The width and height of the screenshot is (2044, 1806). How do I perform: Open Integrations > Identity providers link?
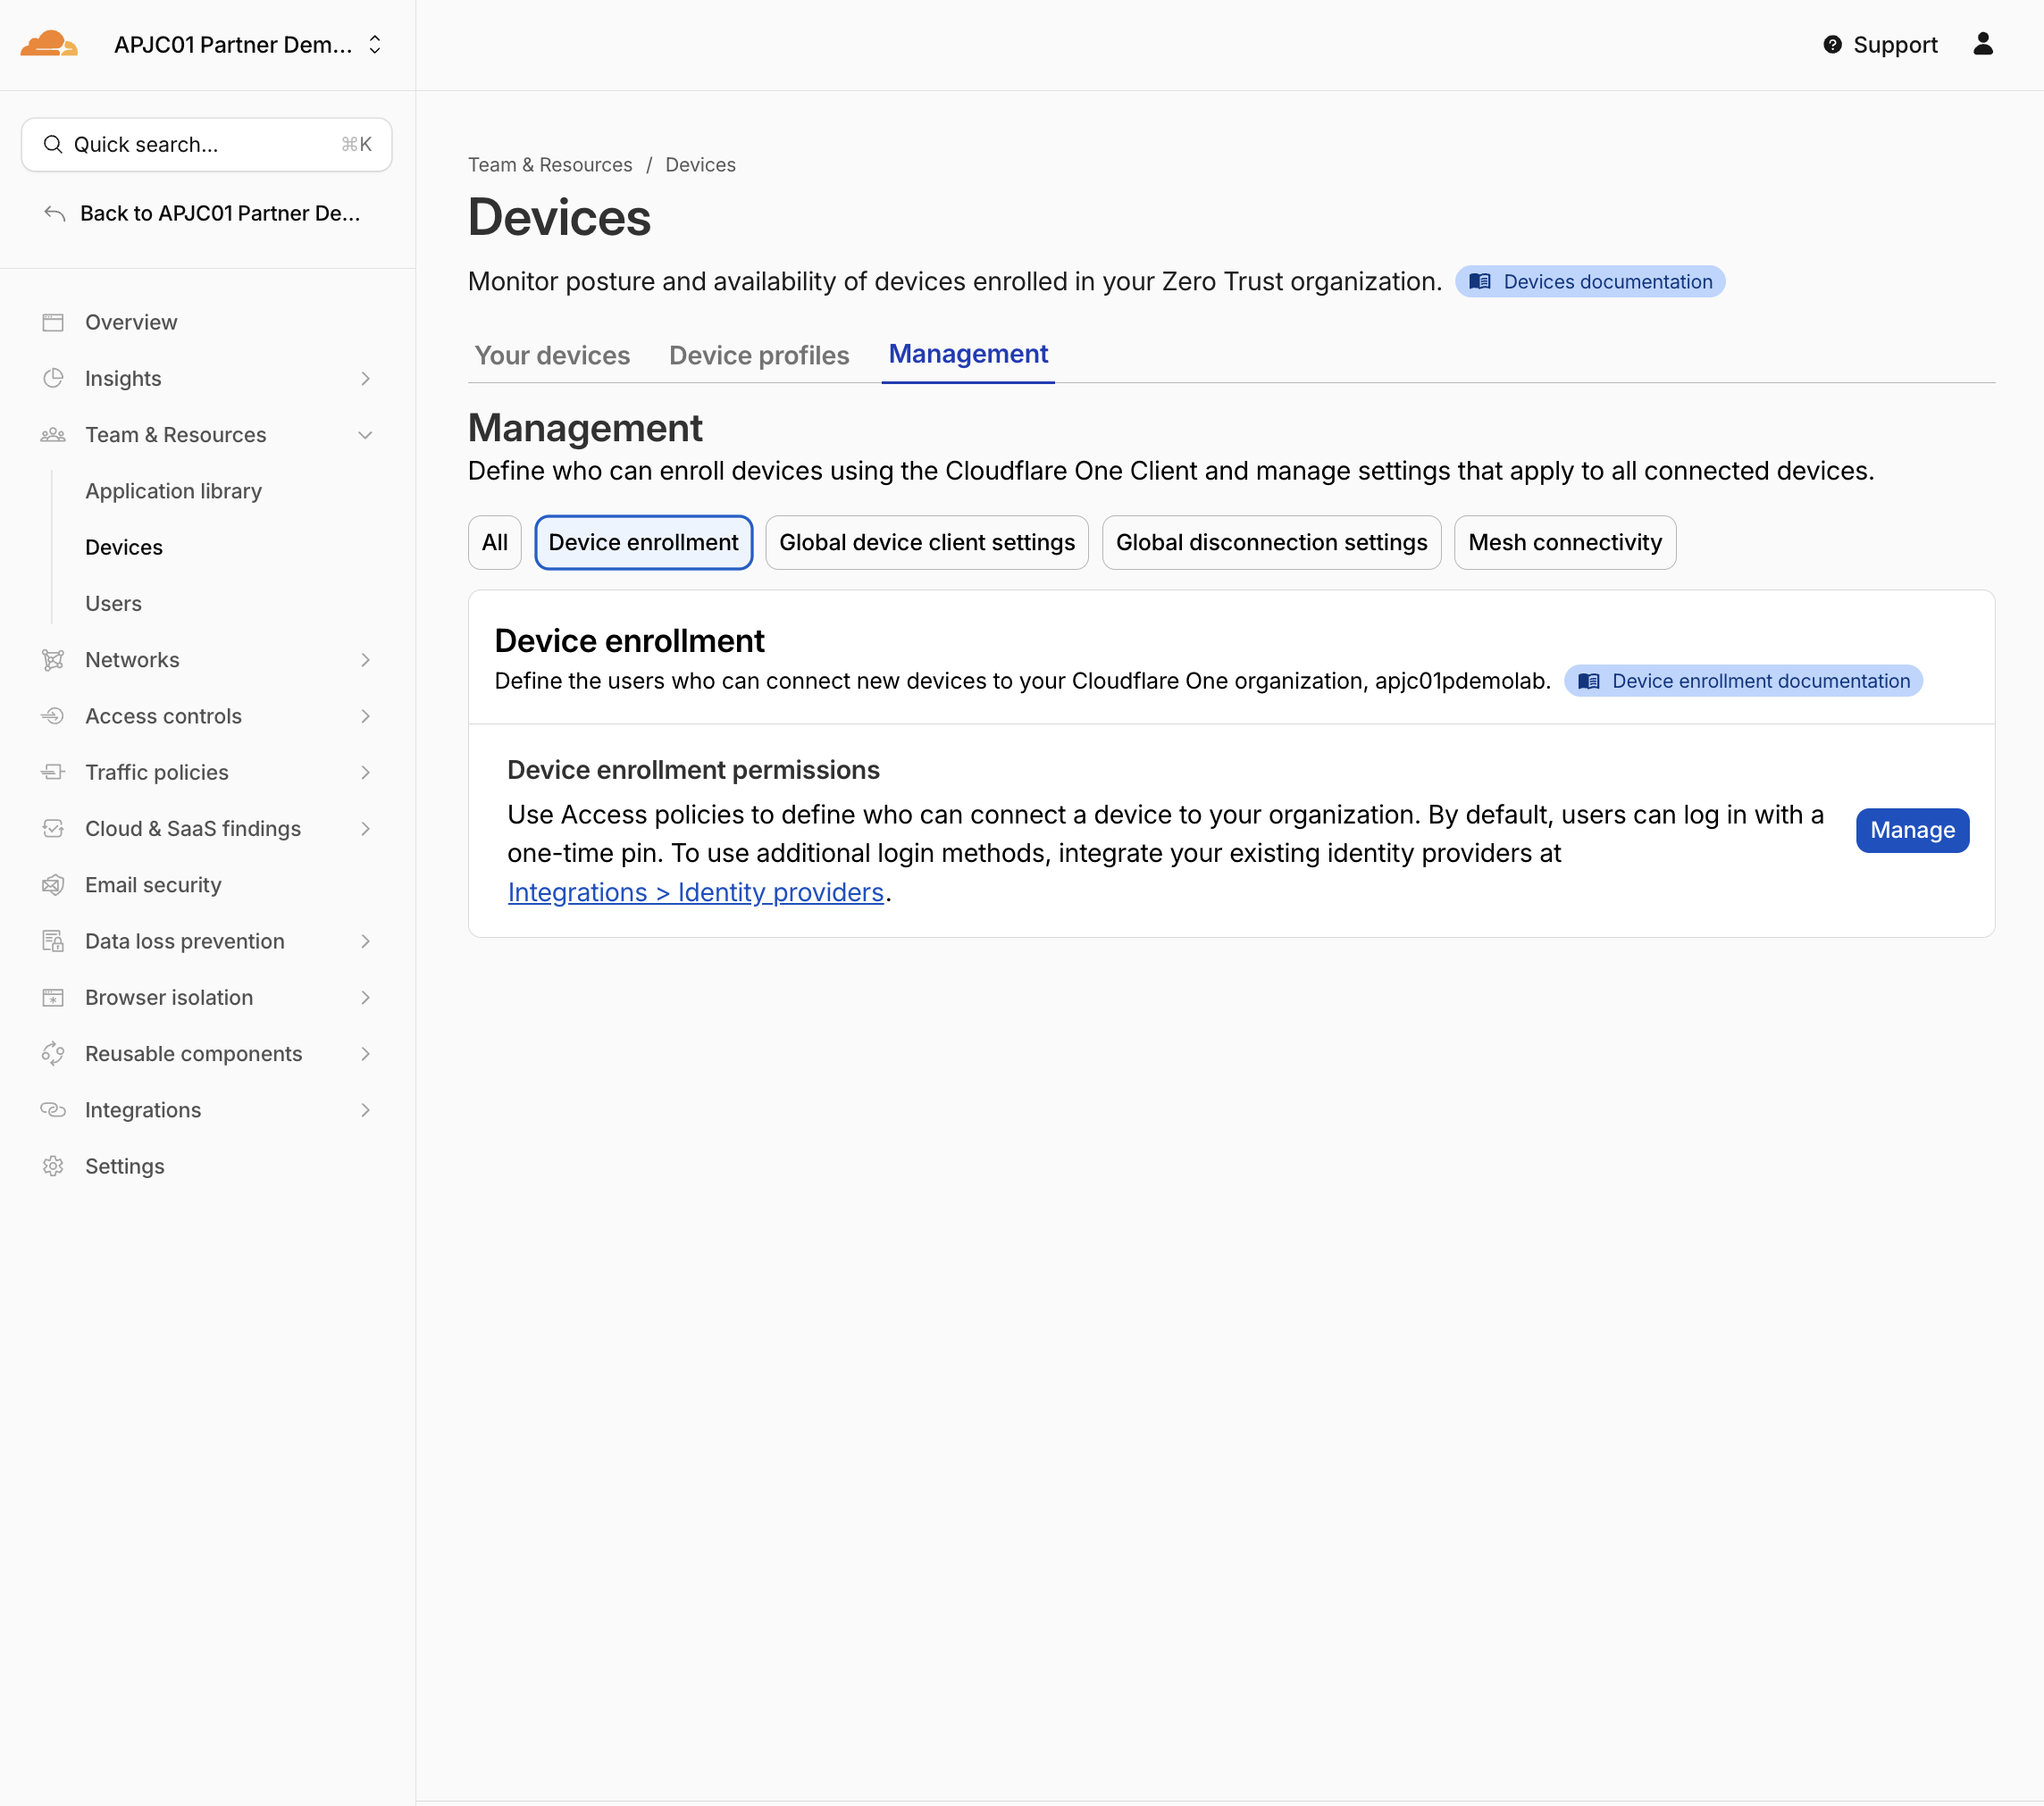coord(695,892)
